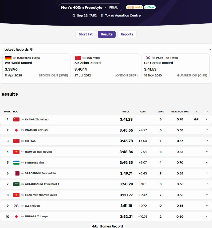The image size is (212, 228).
Task: Click the Germany flag on MAERTENS Lukas card
Action: coord(8,58)
